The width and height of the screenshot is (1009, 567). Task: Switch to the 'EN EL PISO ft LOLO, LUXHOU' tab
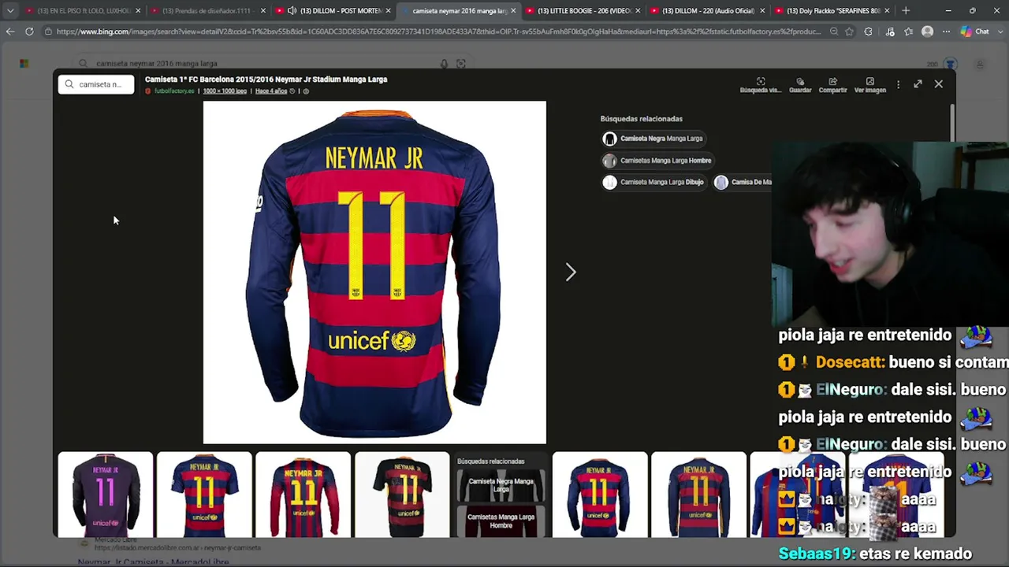coord(83,11)
